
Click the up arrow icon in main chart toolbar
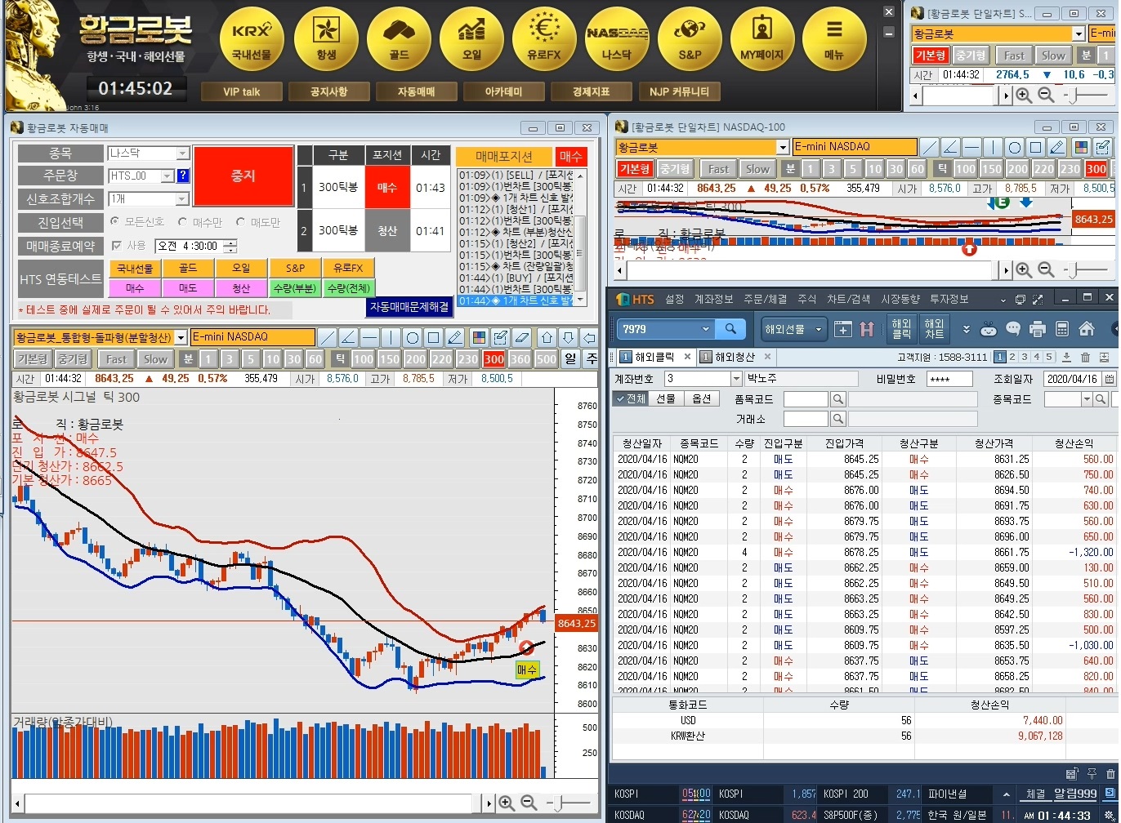click(x=547, y=337)
